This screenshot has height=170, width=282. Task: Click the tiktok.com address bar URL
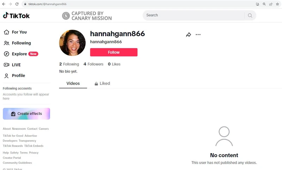pos(47,4)
